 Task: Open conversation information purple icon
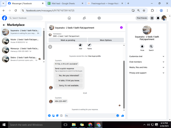coord(121,28)
